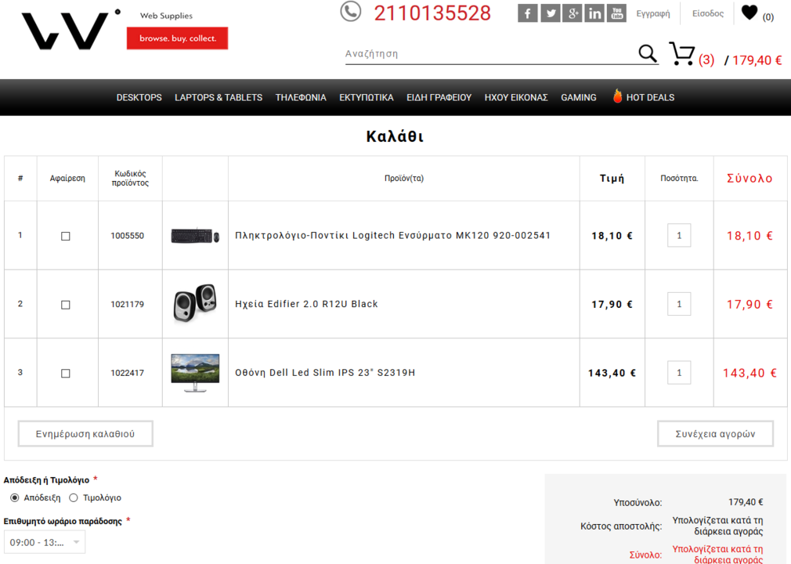Open Ηχεία Edifier 2.0 R12U Black link
Viewport: 791px width, 564px height.
(306, 304)
